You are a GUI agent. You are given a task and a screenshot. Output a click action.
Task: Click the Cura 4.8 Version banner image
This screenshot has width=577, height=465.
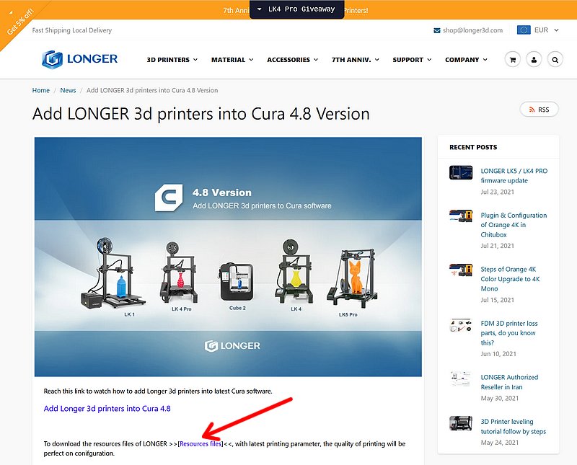(228, 257)
